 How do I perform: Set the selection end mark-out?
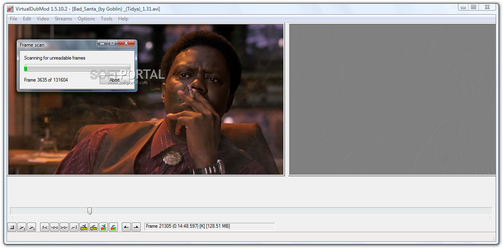pos(136,227)
